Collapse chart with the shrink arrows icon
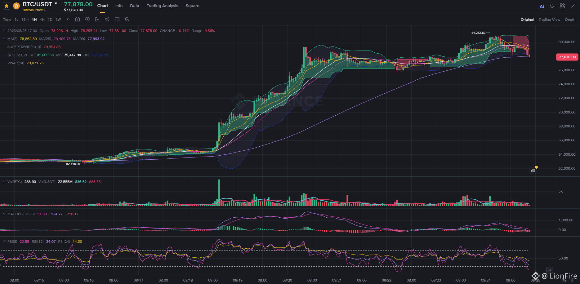This screenshot has width=580, height=284. click(573, 6)
